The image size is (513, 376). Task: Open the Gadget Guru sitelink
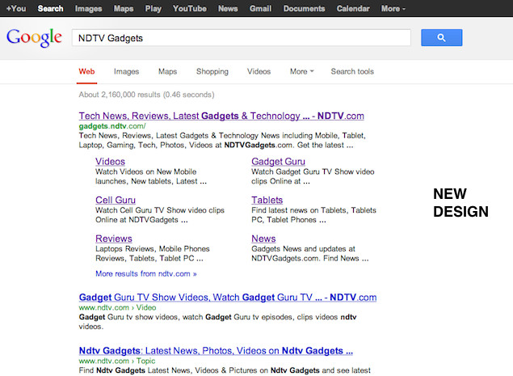click(x=278, y=162)
